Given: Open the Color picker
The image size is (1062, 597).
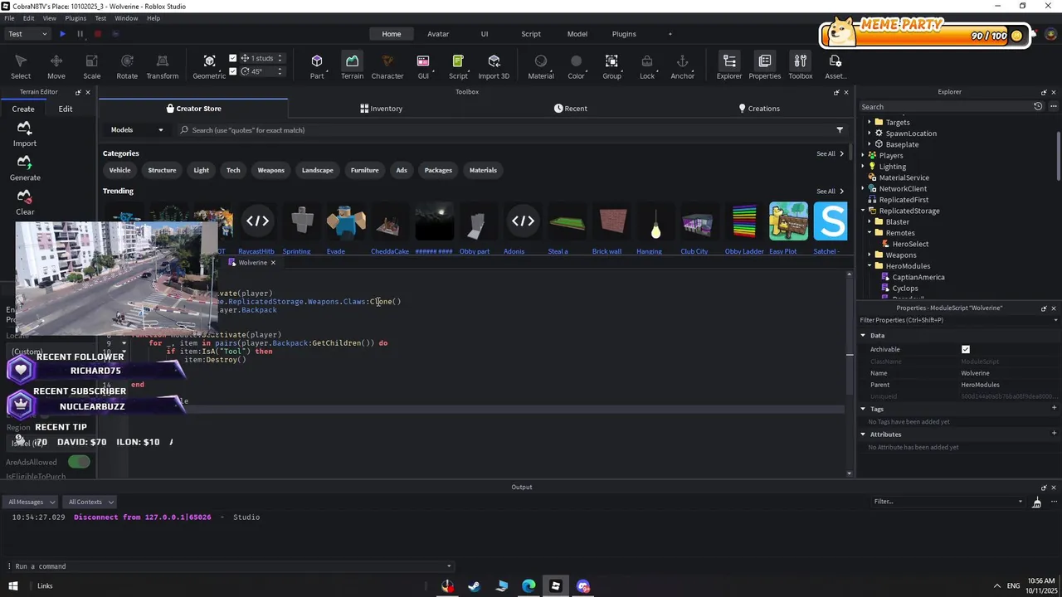Looking at the screenshot, I should click(576, 66).
